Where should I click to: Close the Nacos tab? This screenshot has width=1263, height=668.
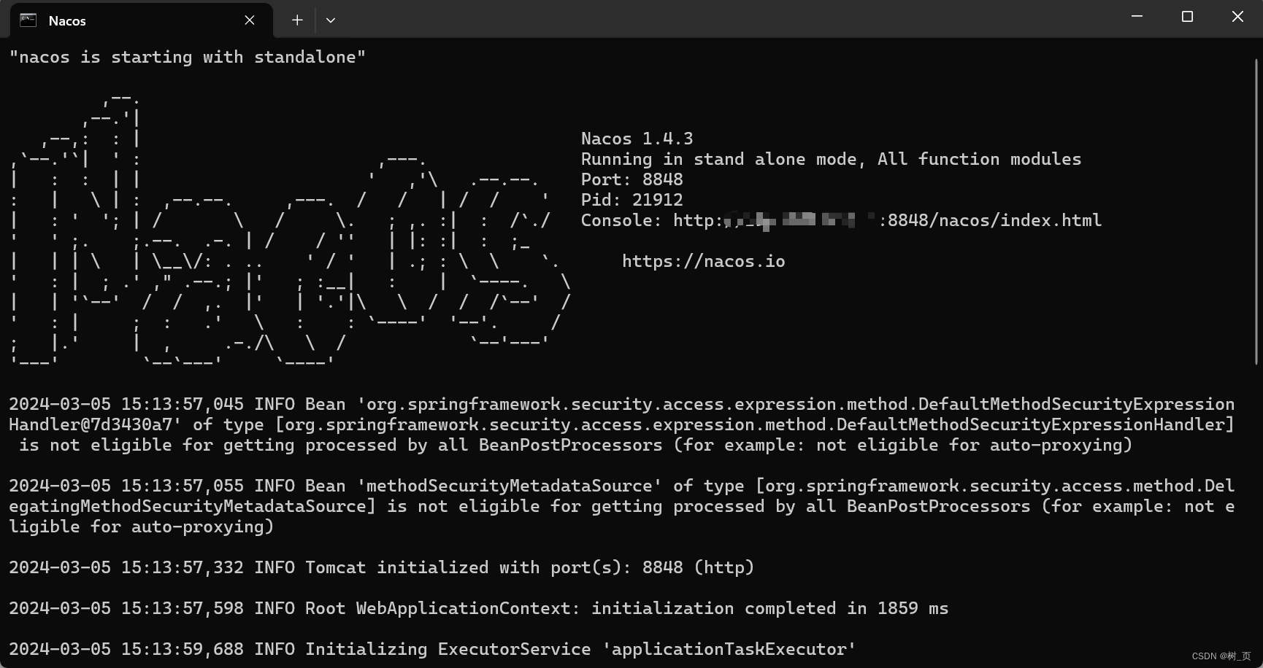pos(250,20)
